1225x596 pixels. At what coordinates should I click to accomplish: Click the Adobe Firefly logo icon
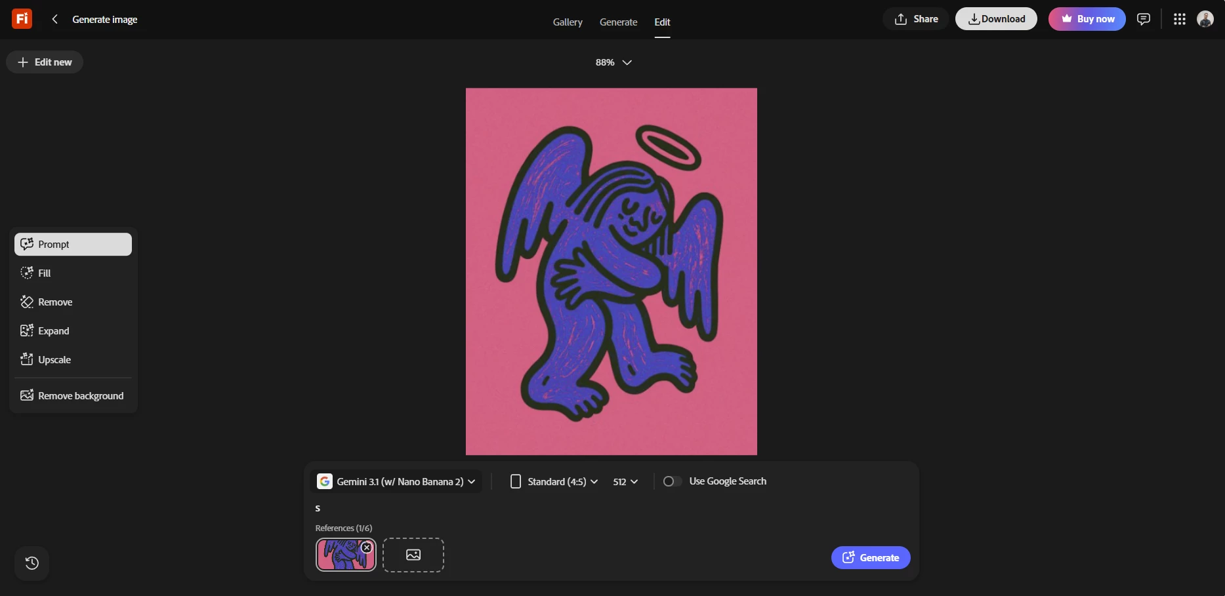22,19
